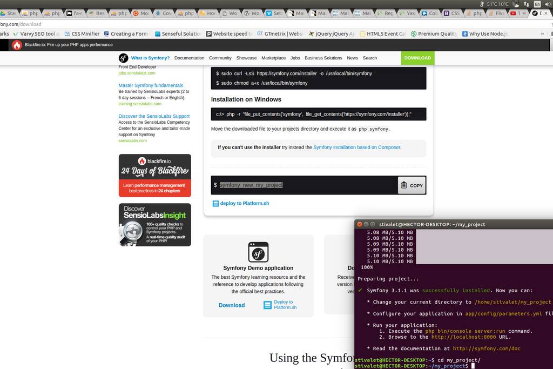The width and height of the screenshot is (553, 369).
Task: Open Search in the Symfony navbar
Action: (370, 58)
